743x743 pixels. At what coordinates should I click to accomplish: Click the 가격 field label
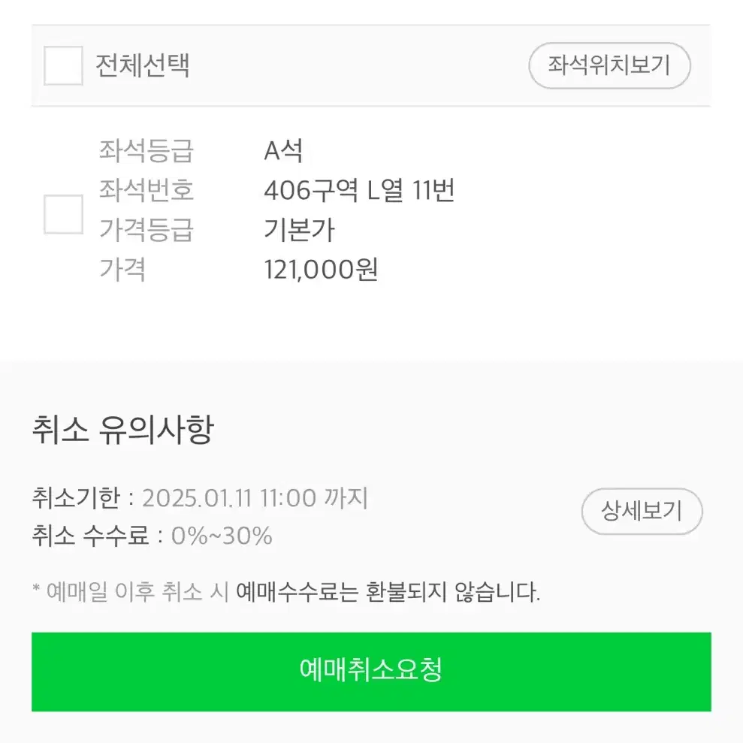click(122, 269)
